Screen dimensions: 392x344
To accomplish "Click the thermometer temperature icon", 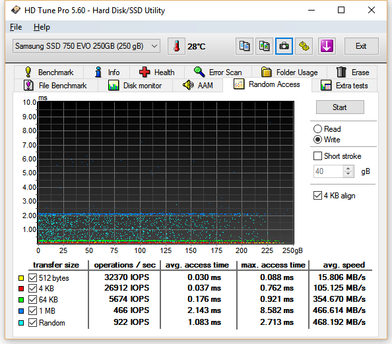I will pyautogui.click(x=176, y=46).
